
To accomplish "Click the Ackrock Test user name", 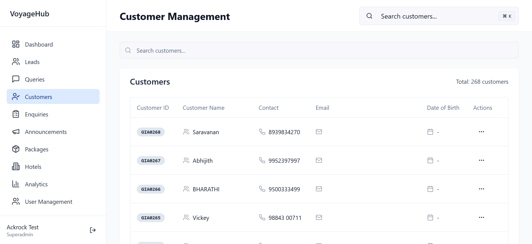I will point(22,227).
